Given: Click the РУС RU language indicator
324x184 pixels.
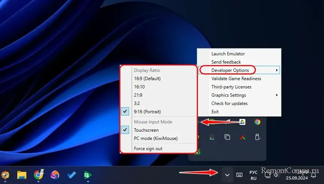Looking at the screenshot, I should [x=253, y=175].
